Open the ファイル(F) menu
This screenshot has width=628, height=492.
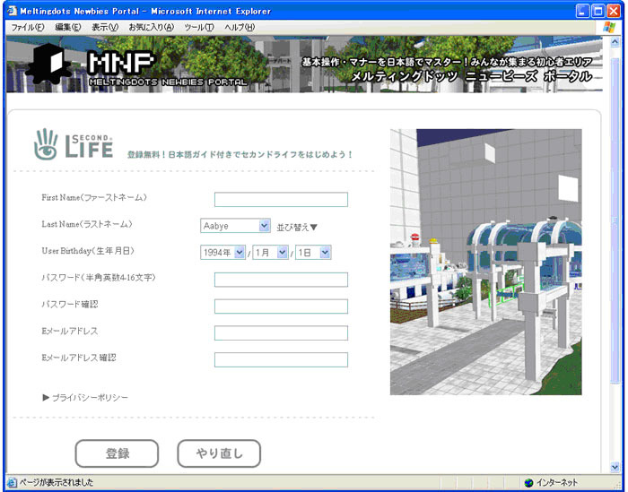28,27
